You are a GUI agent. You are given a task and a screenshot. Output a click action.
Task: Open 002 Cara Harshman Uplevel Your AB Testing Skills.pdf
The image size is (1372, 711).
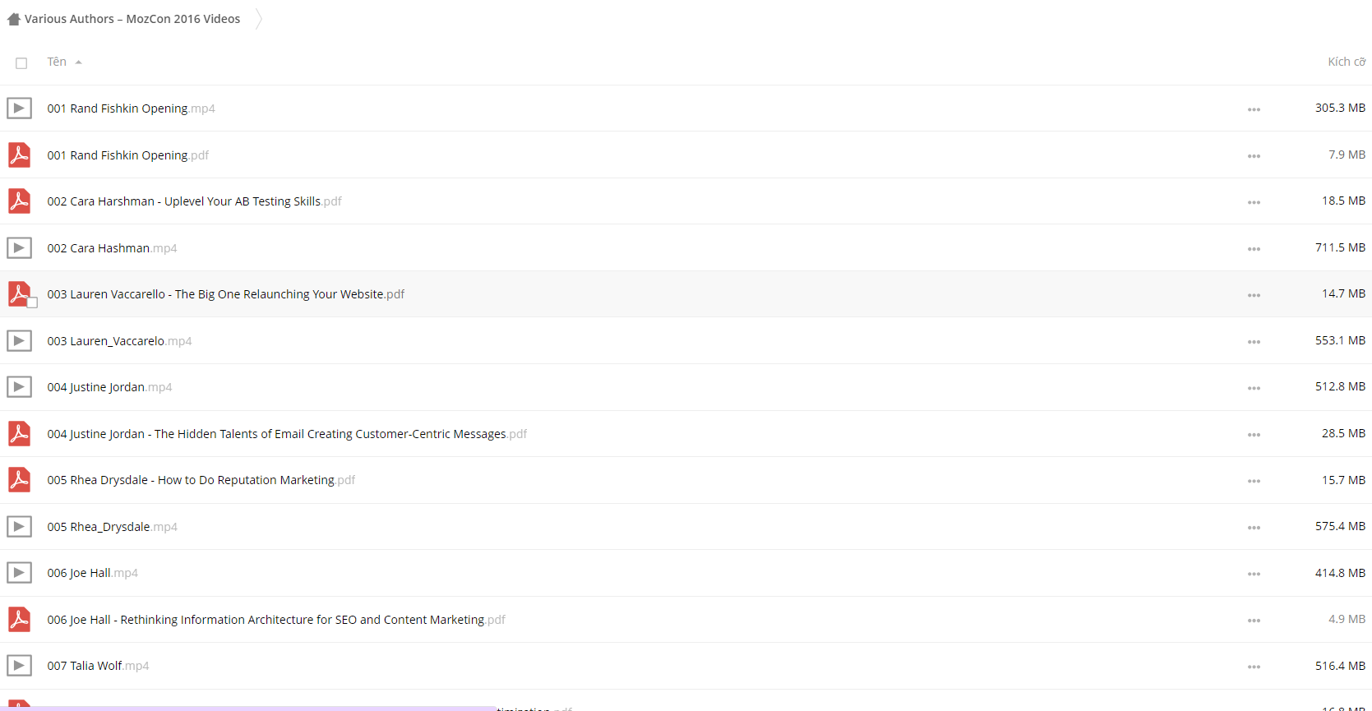194,201
